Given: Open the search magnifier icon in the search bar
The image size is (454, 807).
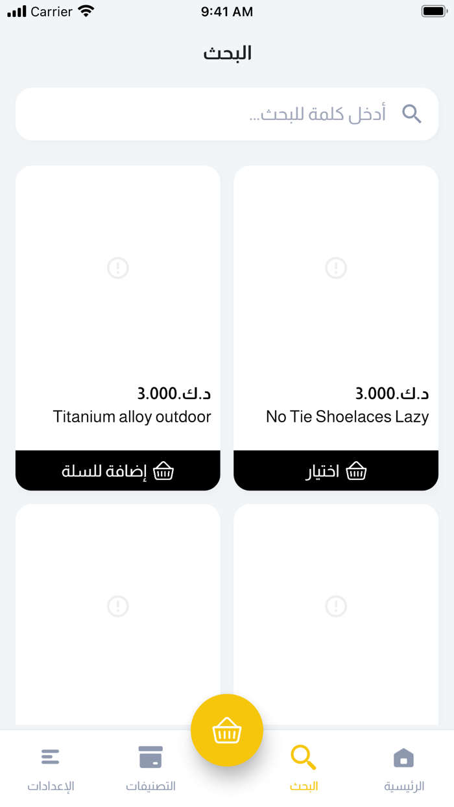Looking at the screenshot, I should point(412,114).
